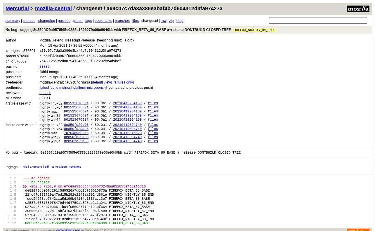
Task: Browse repository files
Action: click(136, 21)
